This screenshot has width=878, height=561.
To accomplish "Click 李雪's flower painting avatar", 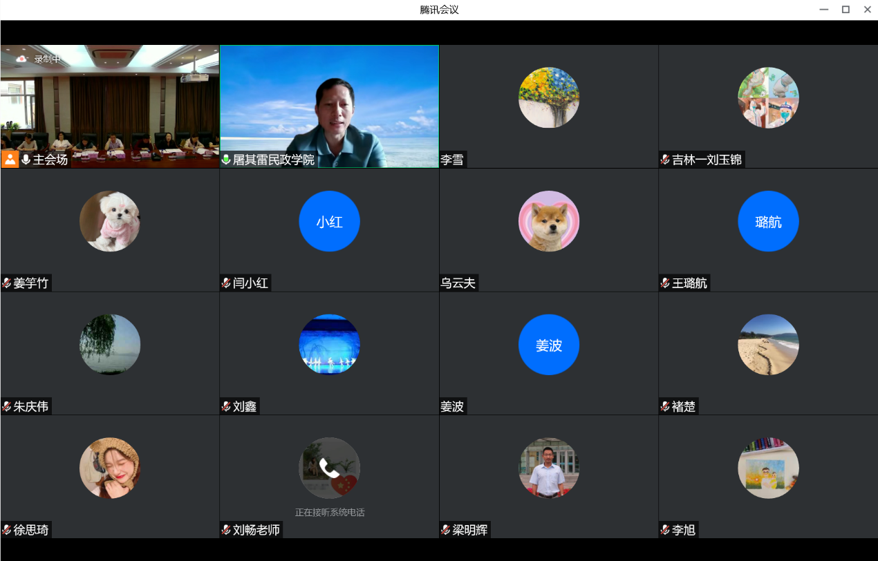I will click(x=549, y=97).
